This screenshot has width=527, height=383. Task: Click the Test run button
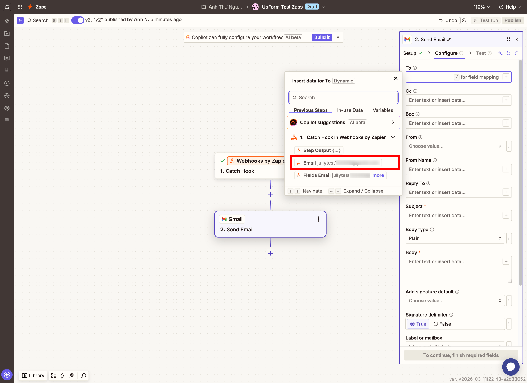486,20
